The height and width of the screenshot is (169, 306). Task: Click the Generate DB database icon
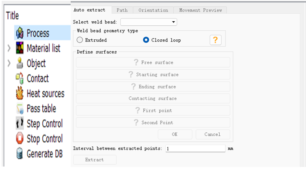[x=19, y=154]
